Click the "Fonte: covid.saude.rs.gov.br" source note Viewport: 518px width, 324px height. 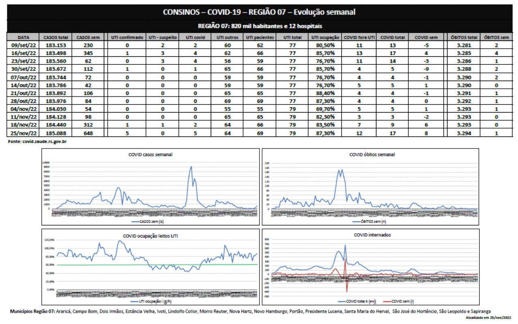[37, 142]
